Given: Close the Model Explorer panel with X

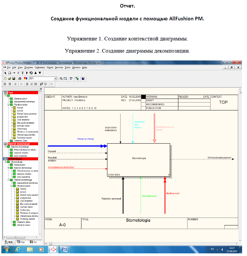Looking at the screenshot, I should [x=41, y=89].
